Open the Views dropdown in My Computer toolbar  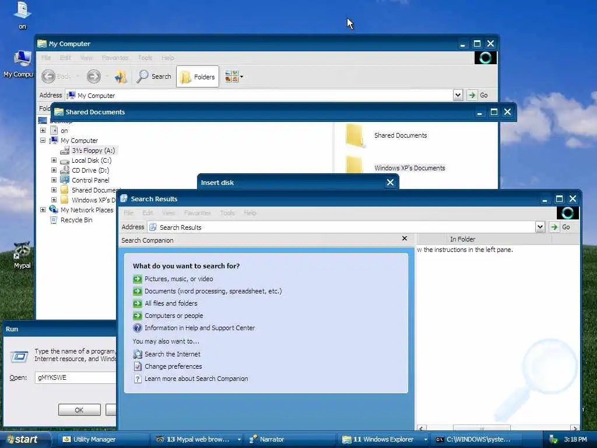[x=234, y=76]
